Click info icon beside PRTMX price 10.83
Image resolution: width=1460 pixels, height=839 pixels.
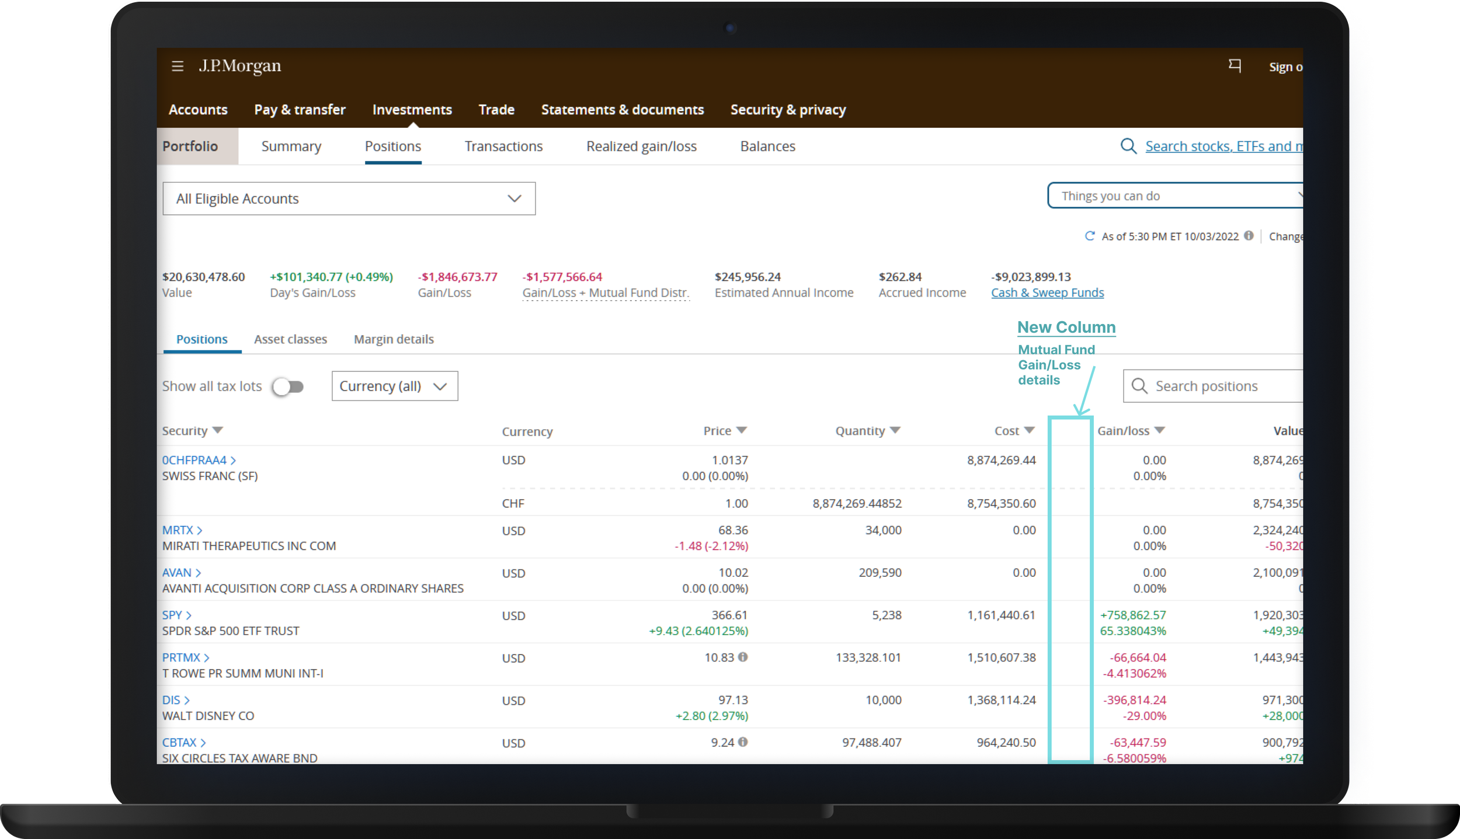pyautogui.click(x=743, y=657)
